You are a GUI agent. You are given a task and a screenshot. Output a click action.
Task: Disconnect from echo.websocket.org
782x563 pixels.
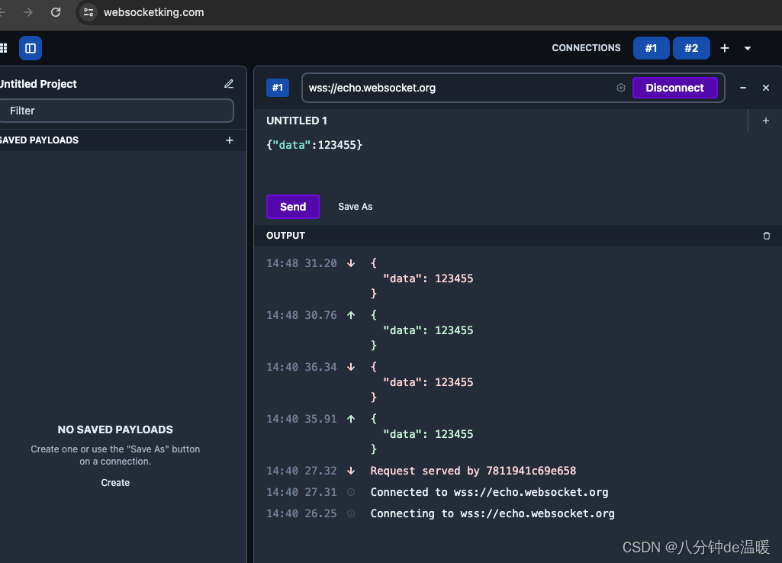674,88
